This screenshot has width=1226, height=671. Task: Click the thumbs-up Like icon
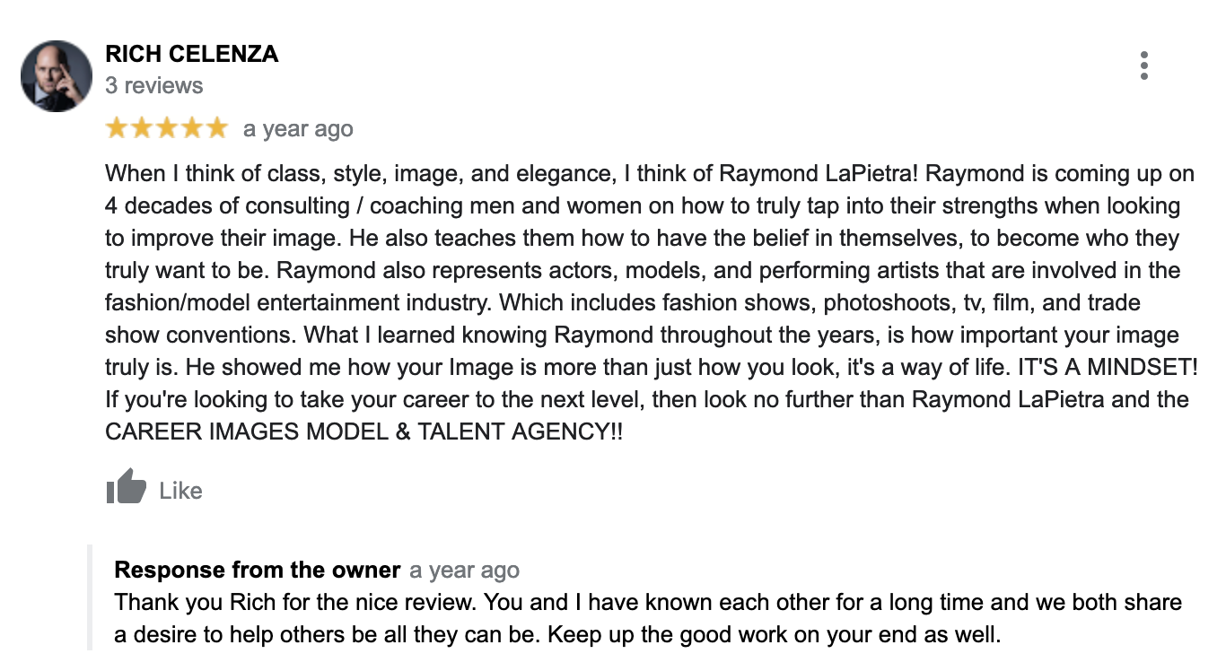point(126,487)
